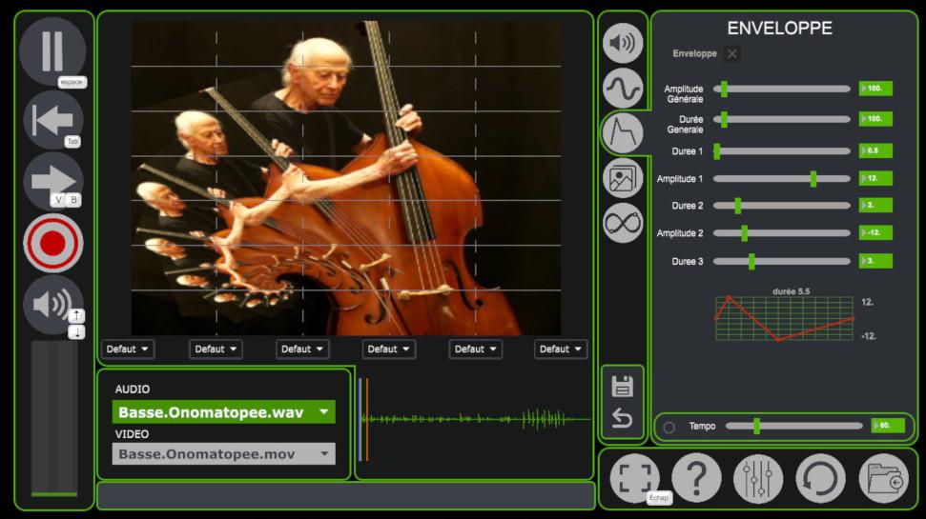Jump back to start with rewind arrow
The width and height of the screenshot is (926, 519).
(52, 120)
